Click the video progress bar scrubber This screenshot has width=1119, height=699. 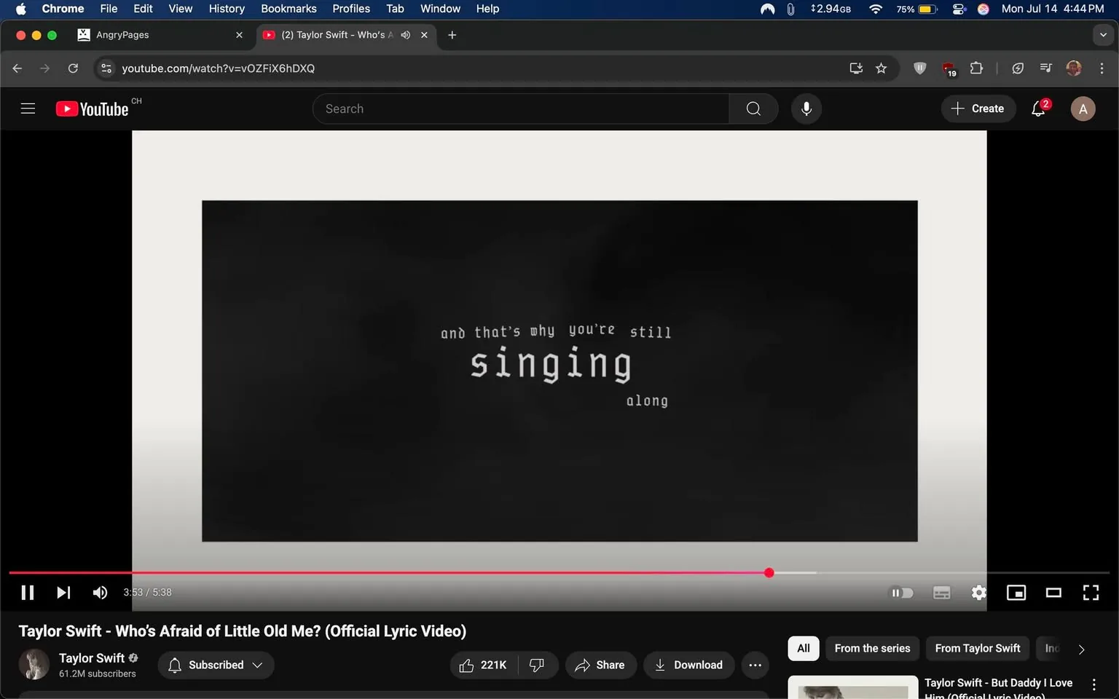click(769, 573)
